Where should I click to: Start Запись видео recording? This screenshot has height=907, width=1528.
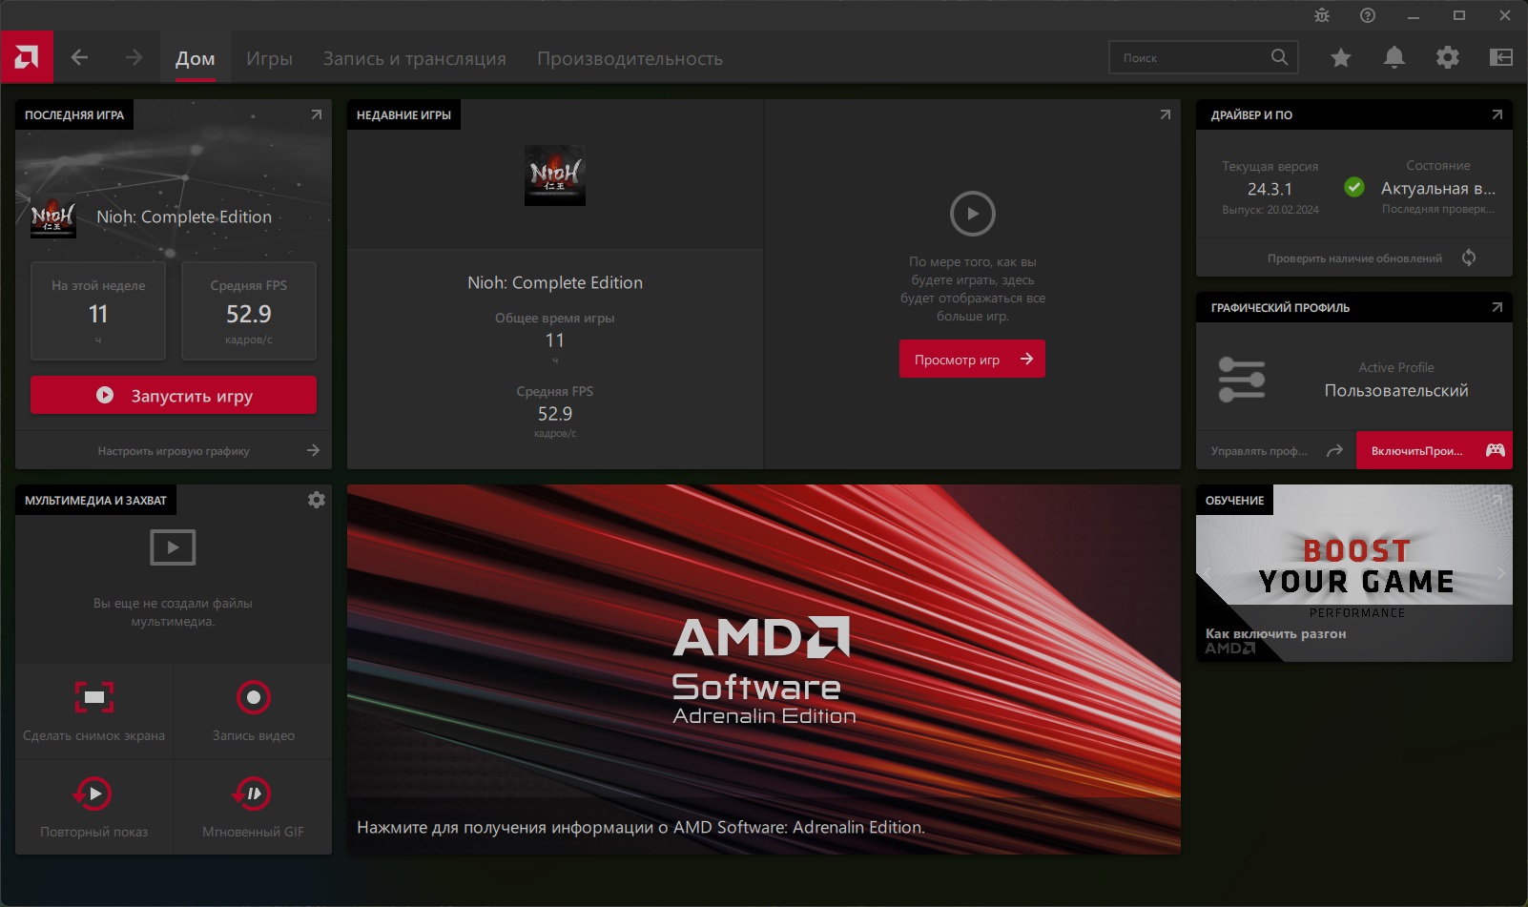[x=254, y=697]
